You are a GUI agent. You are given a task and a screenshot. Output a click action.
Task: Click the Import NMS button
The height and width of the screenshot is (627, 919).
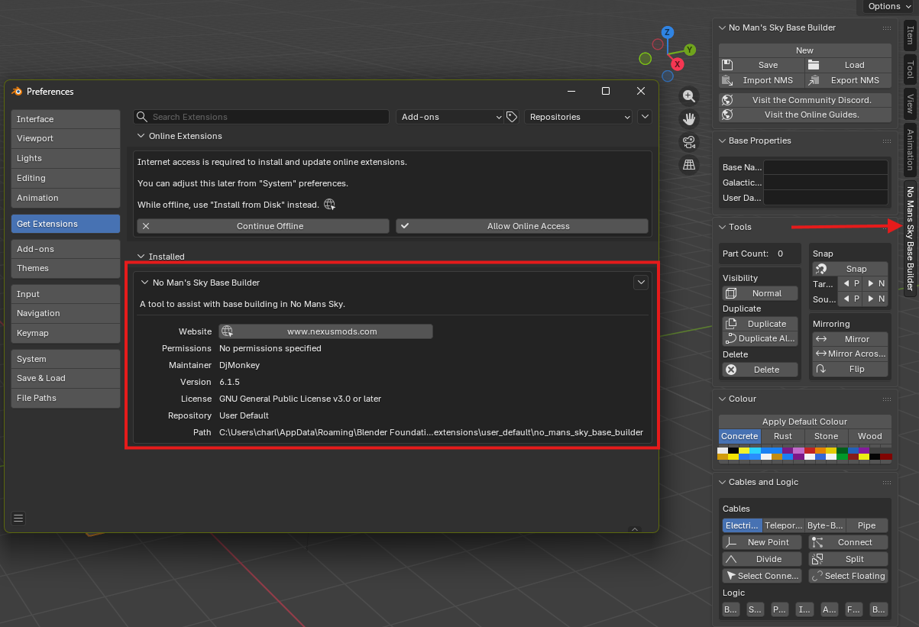[761, 80]
